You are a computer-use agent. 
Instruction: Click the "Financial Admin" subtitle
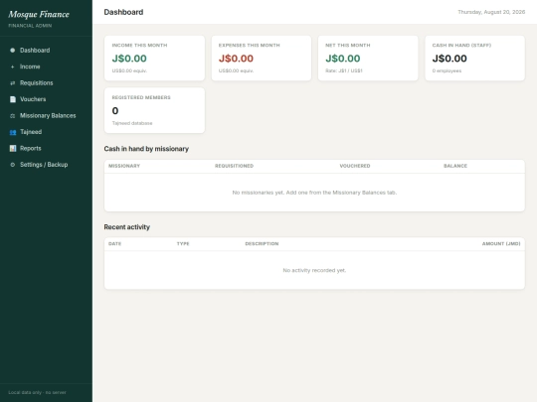point(30,26)
